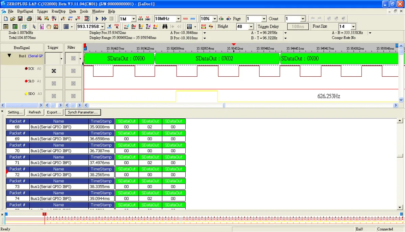This screenshot has width=405, height=232.
Task: Click the Print icon
Action: click(29, 19)
